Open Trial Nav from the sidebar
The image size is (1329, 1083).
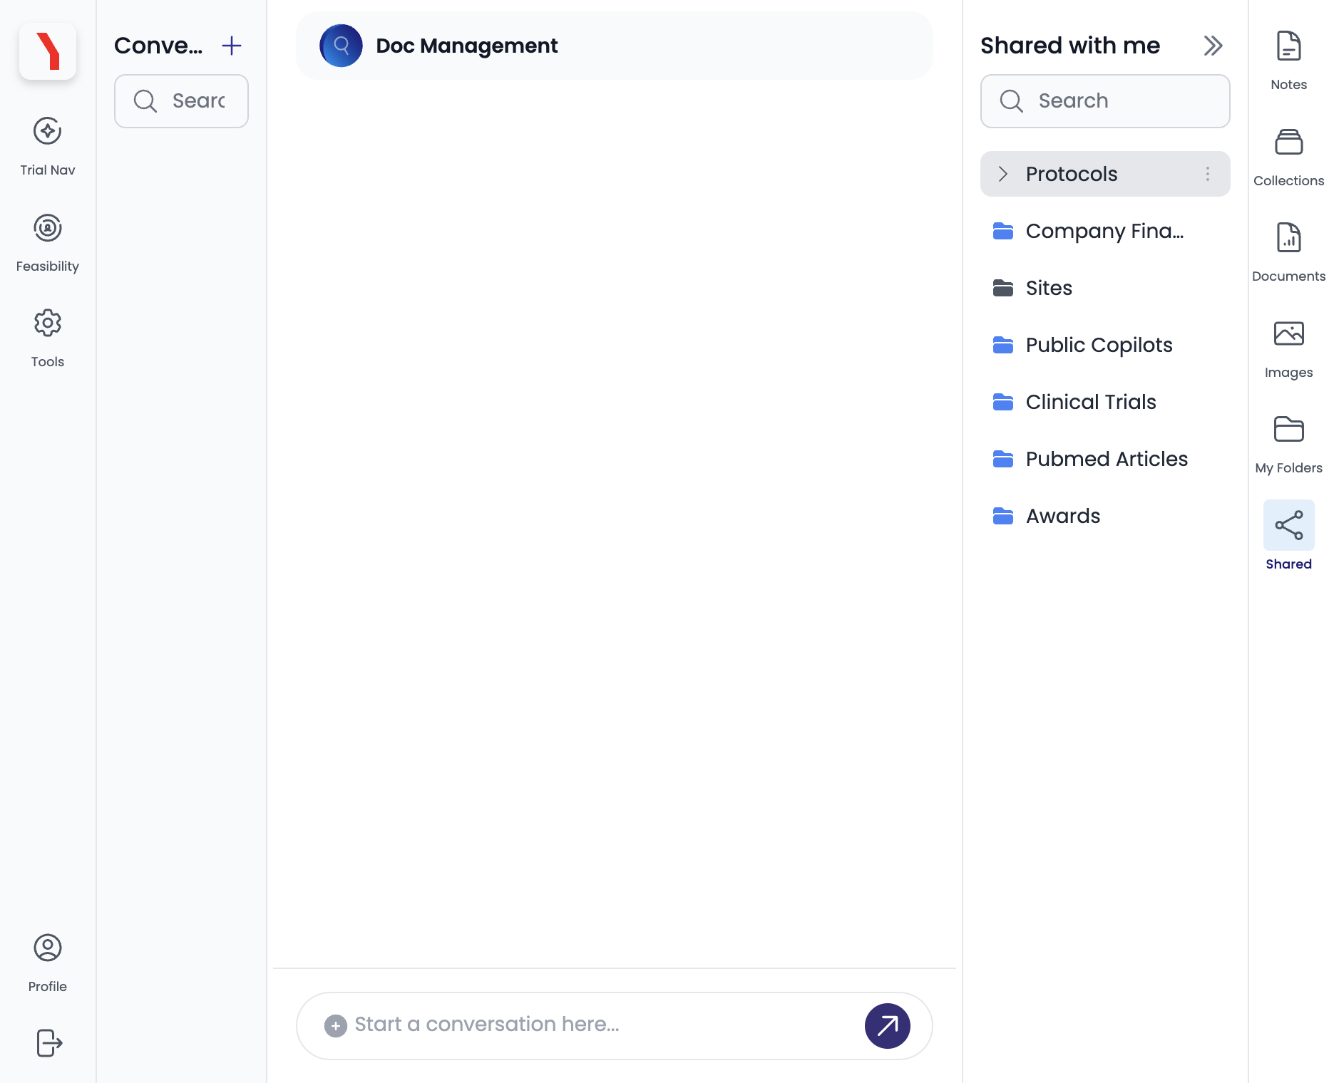click(x=48, y=147)
